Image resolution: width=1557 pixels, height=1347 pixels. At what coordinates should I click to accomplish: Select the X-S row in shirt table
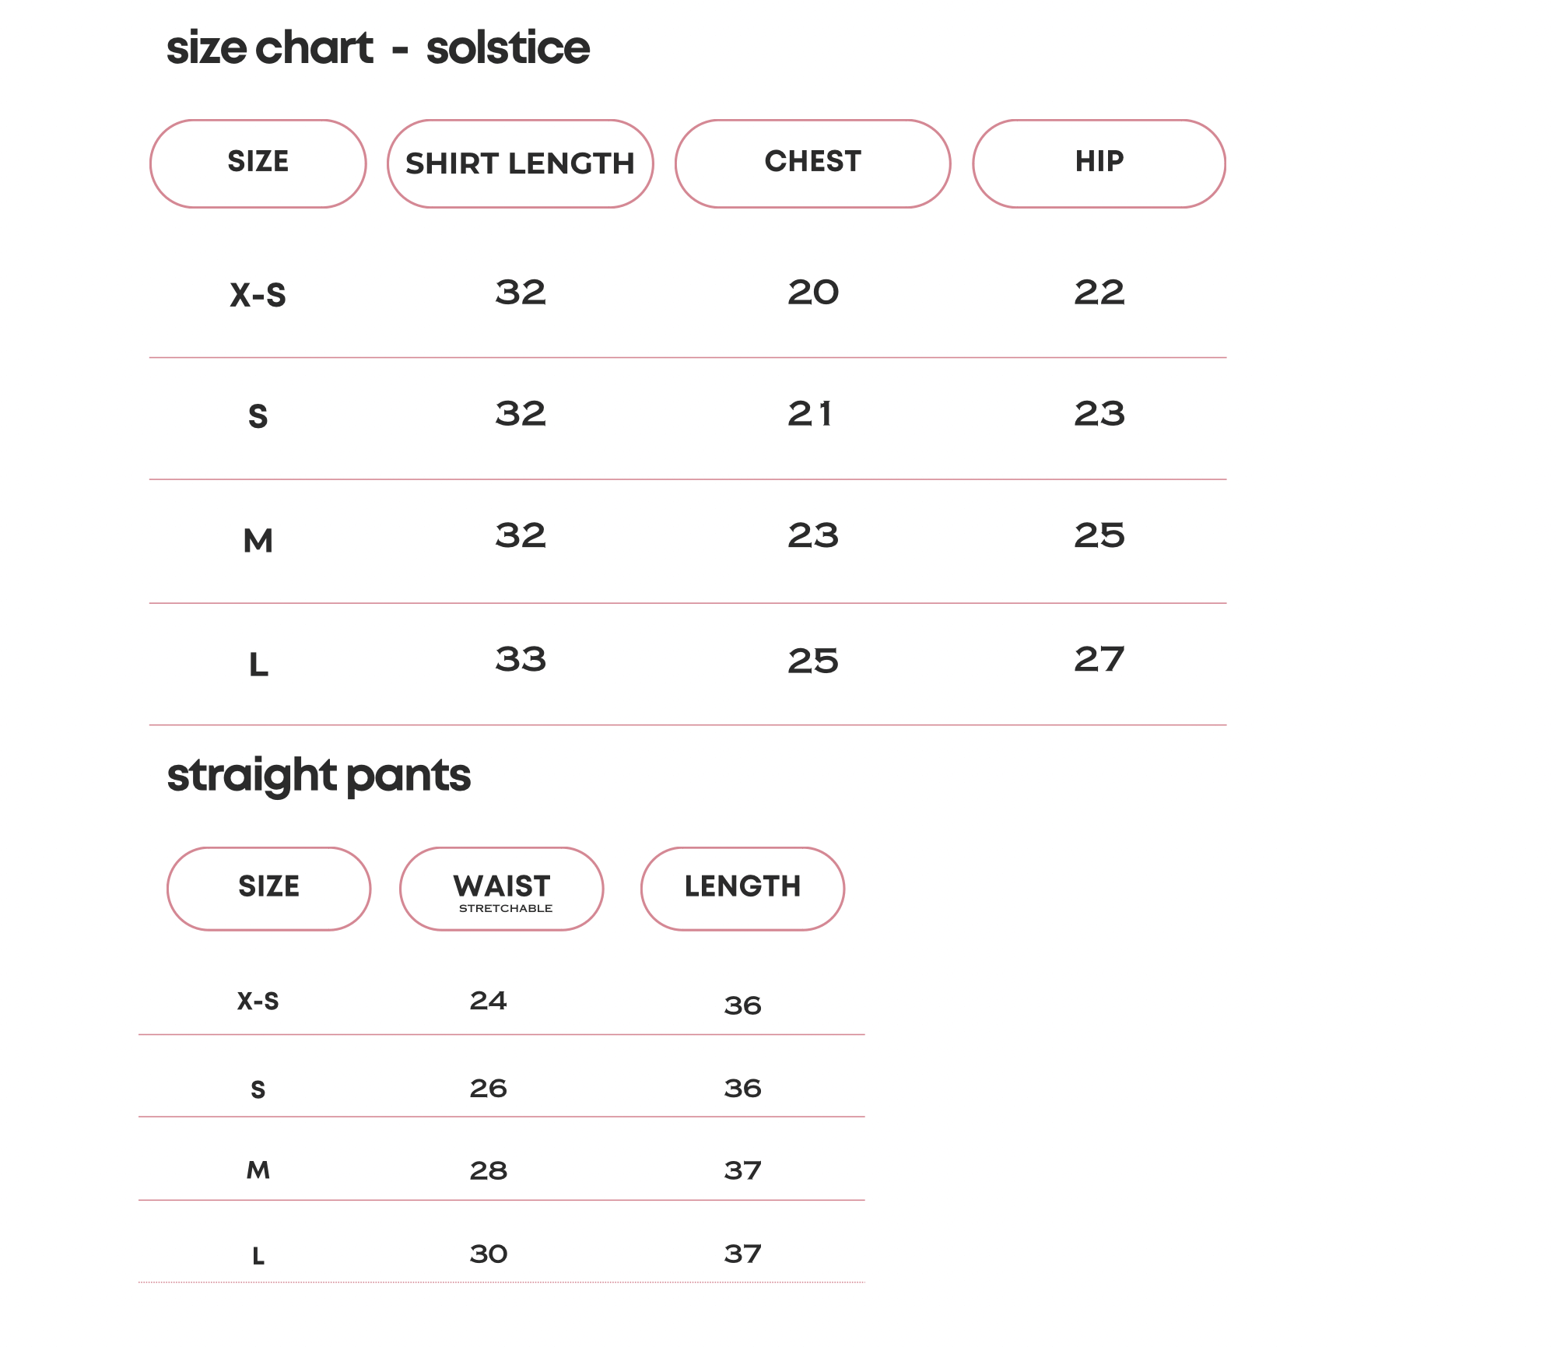688,296
